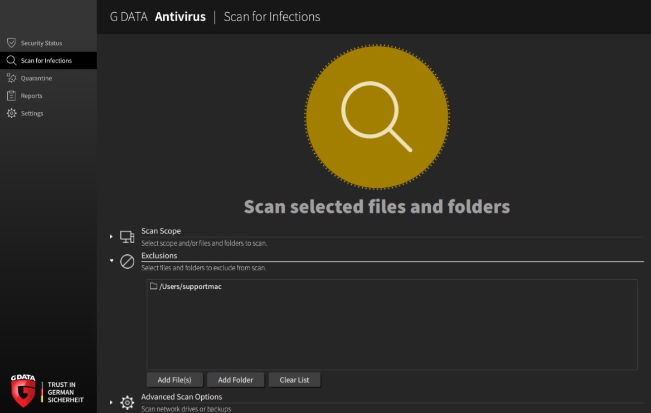
Task: Click the Scan for Infections magnifier icon
Action: point(12,61)
